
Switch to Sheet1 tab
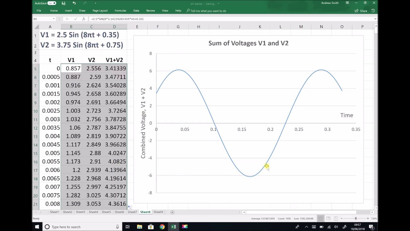[54, 212]
